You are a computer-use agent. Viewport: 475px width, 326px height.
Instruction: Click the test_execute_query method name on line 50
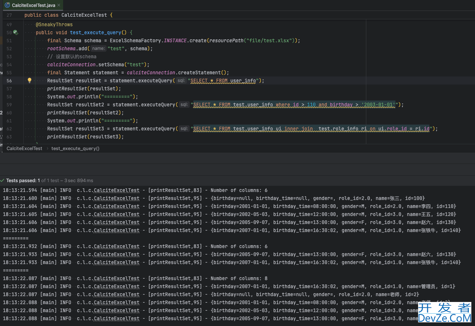[96, 32]
